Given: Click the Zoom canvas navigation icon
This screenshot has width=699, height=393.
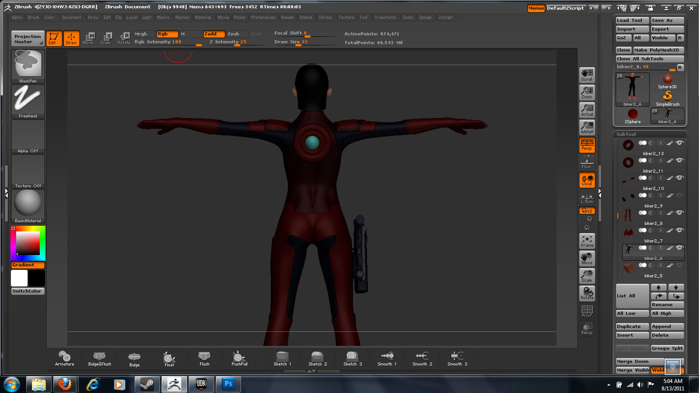Looking at the screenshot, I should [587, 93].
